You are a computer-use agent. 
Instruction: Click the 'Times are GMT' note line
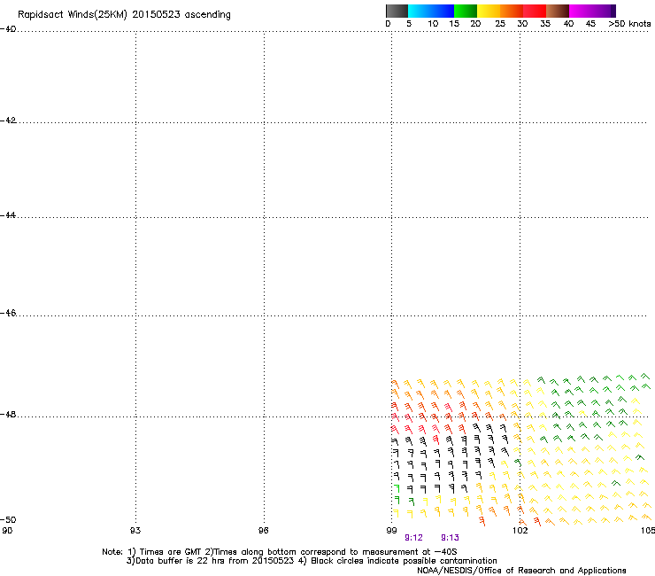pos(280,552)
